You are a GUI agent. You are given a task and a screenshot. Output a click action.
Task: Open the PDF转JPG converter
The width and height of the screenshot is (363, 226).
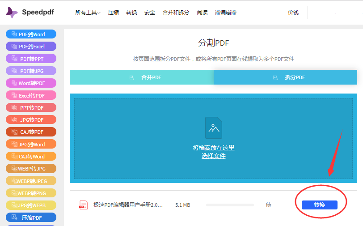[31, 71]
